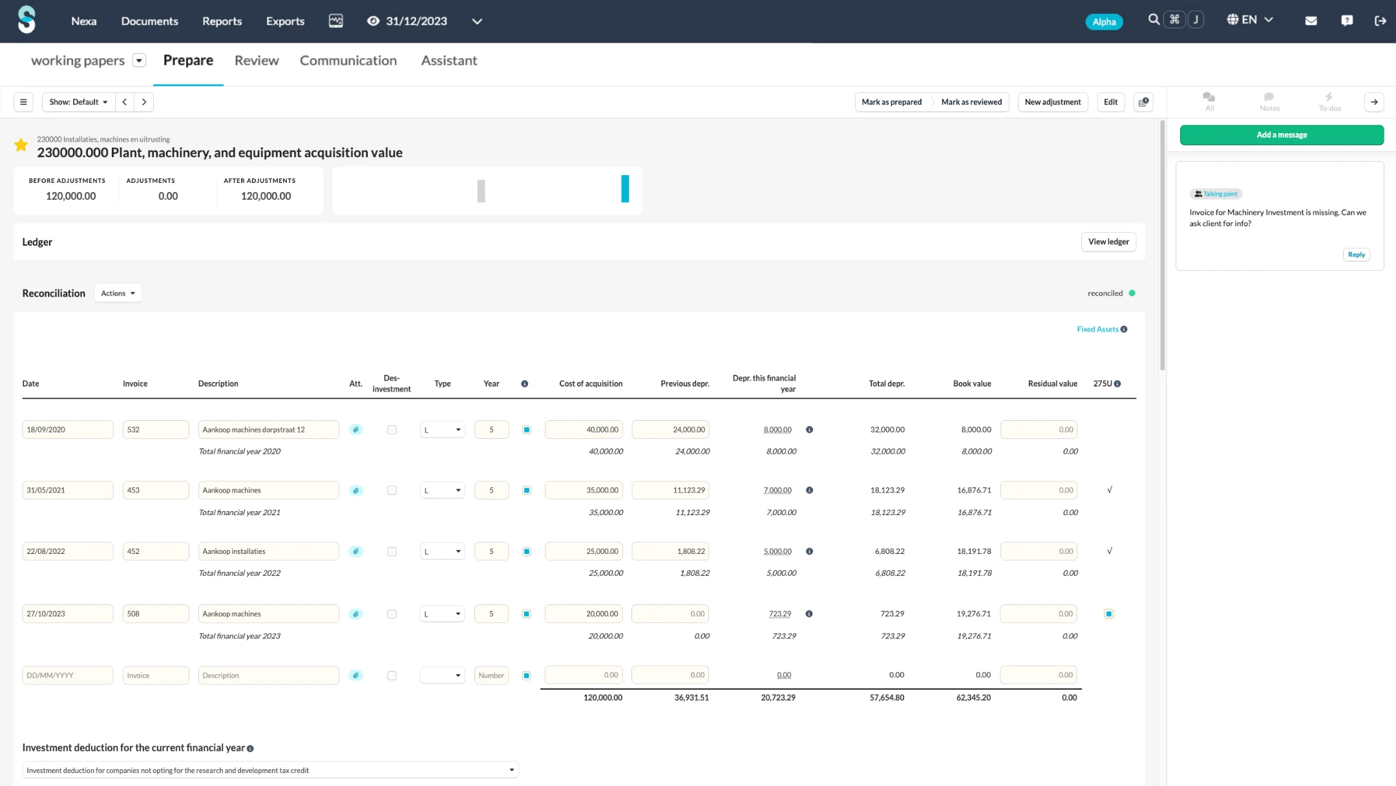
Task: Check the Desinvestment box for invoice 453
Action: click(392, 491)
